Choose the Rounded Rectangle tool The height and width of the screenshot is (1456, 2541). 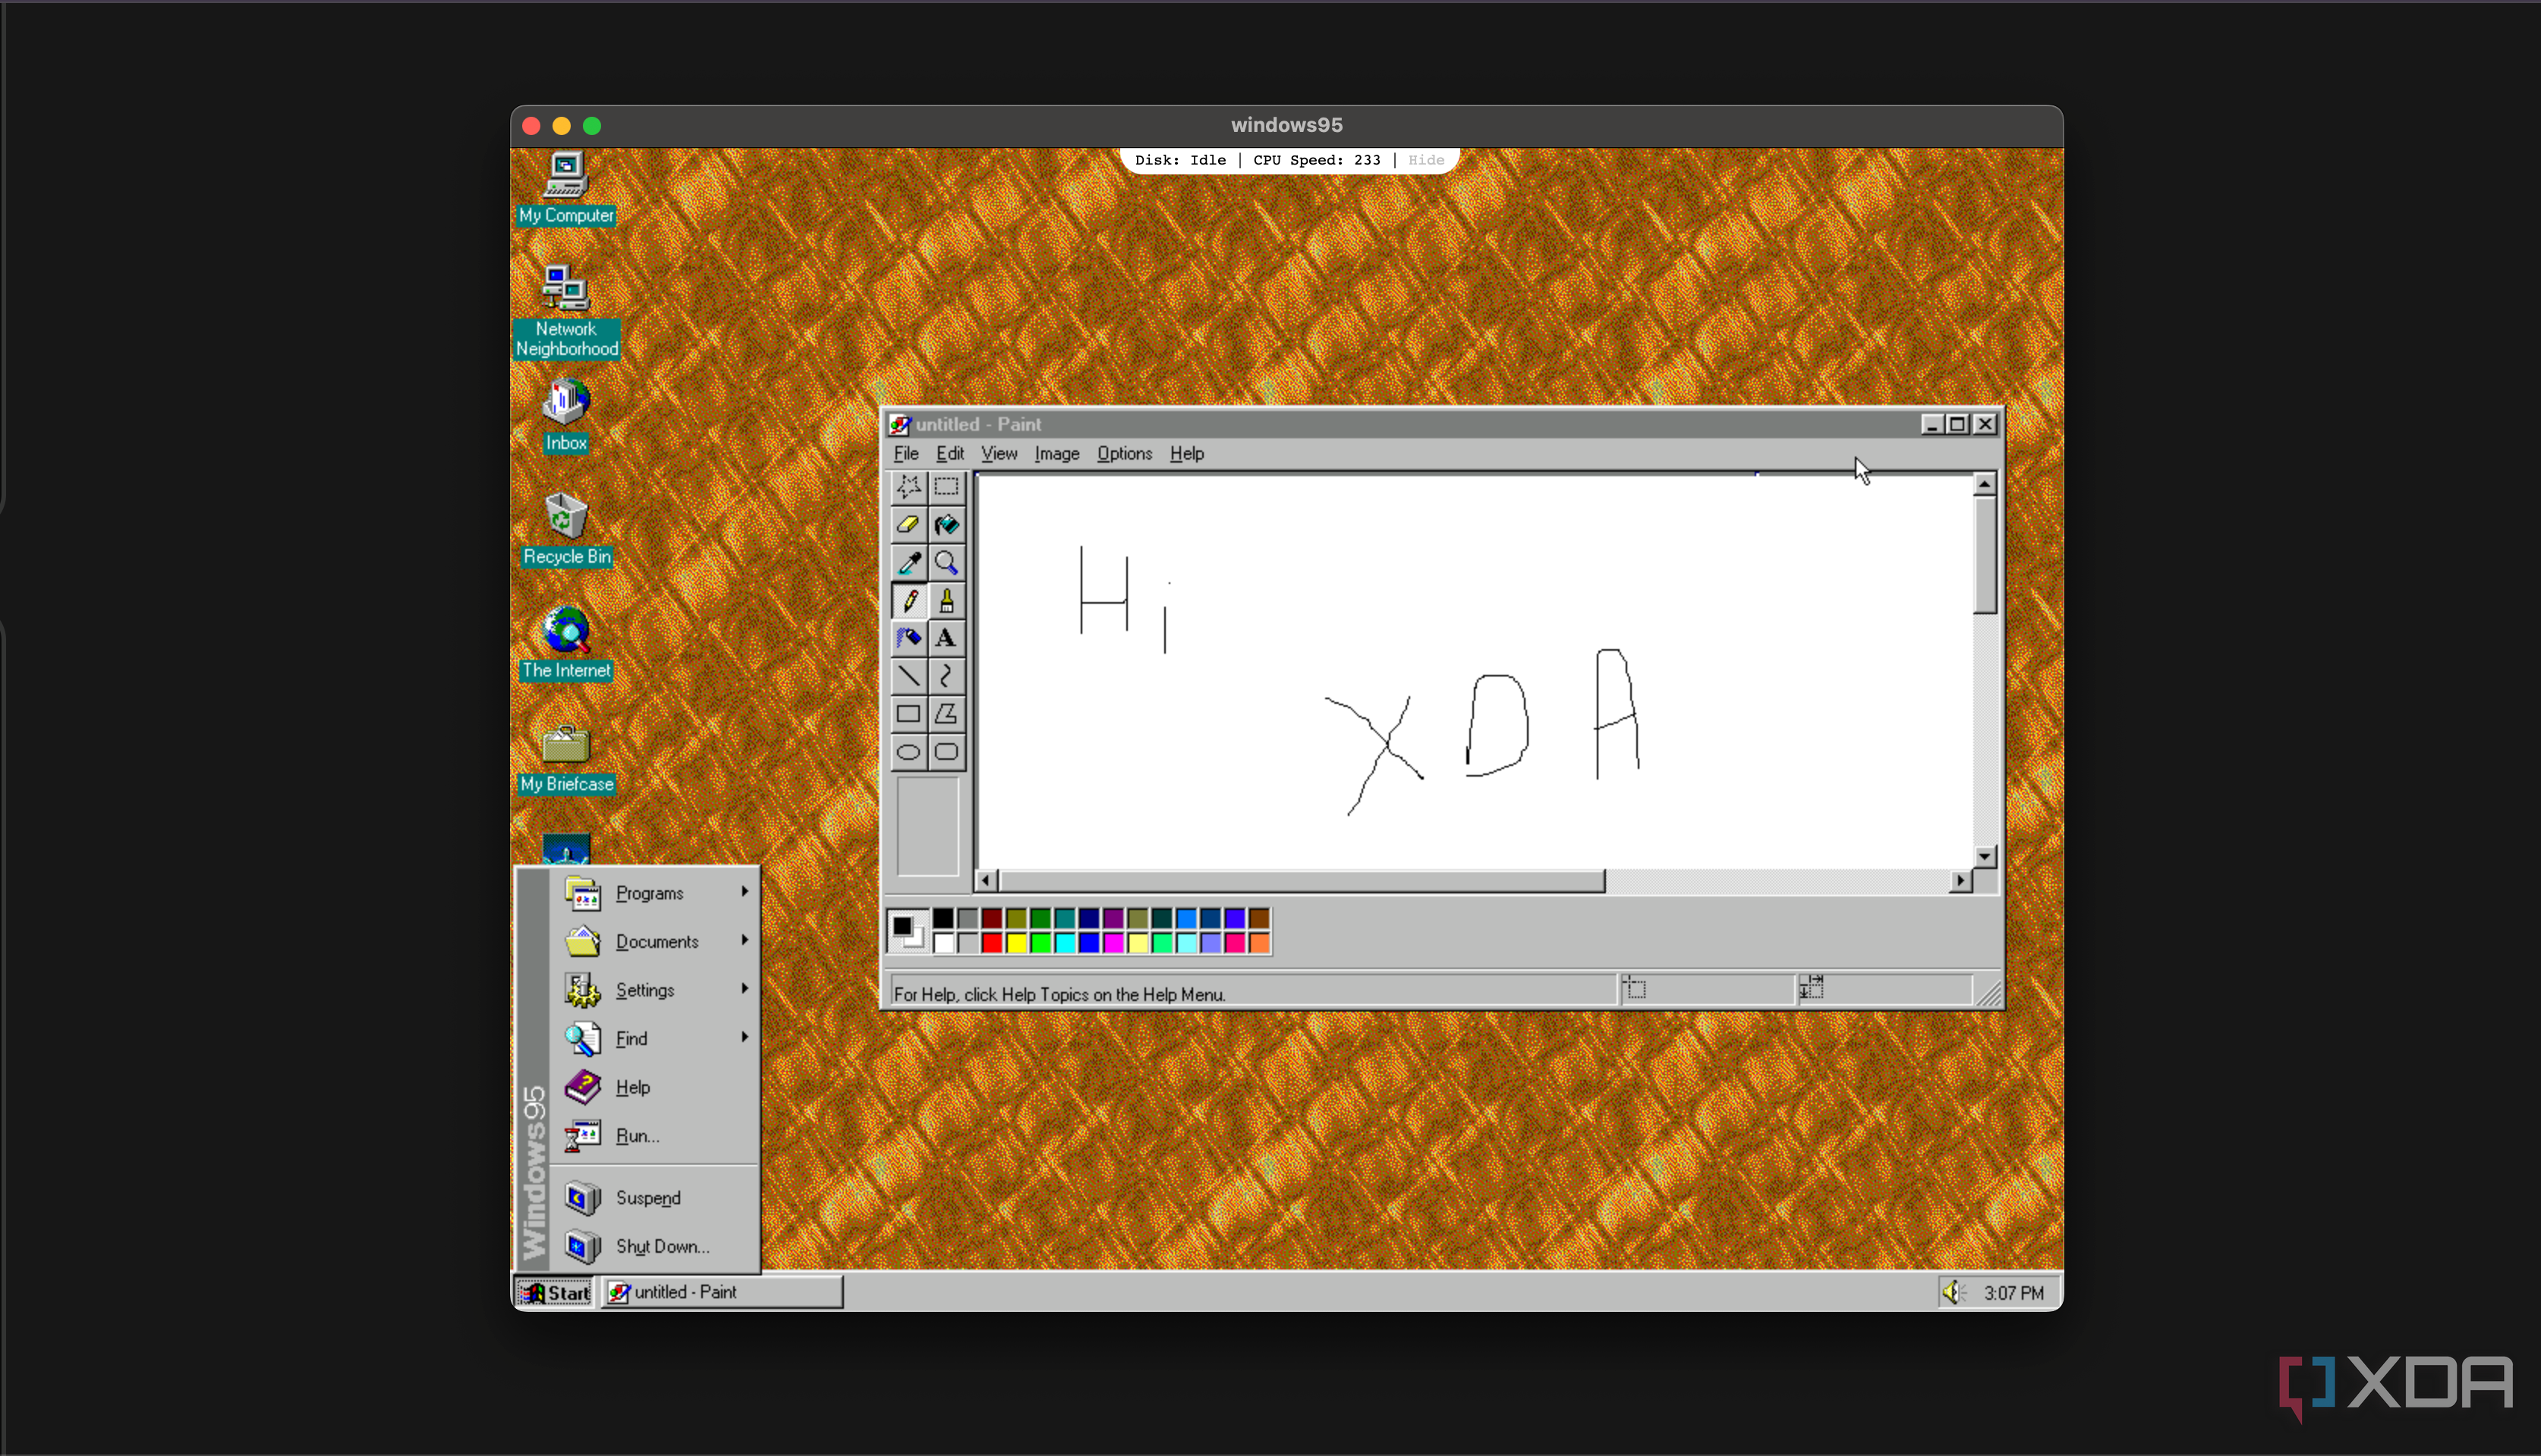click(x=946, y=752)
